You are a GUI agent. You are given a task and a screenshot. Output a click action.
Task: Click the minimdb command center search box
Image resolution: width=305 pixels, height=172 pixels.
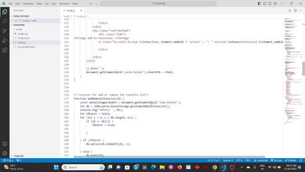pos(158,3)
